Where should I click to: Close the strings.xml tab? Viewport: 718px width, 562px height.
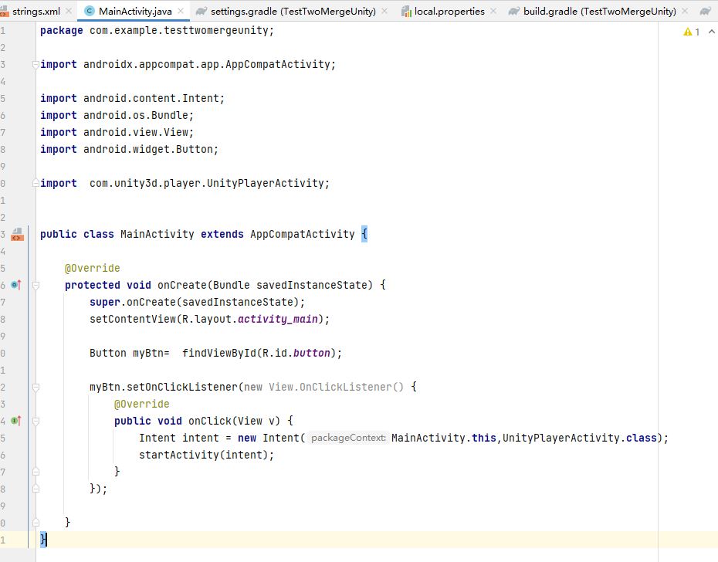69,12
